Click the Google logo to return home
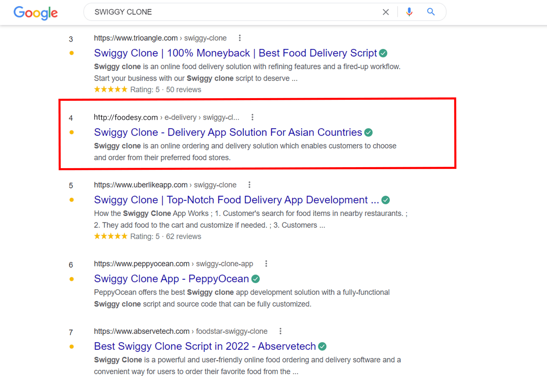The image size is (547, 376). (35, 13)
